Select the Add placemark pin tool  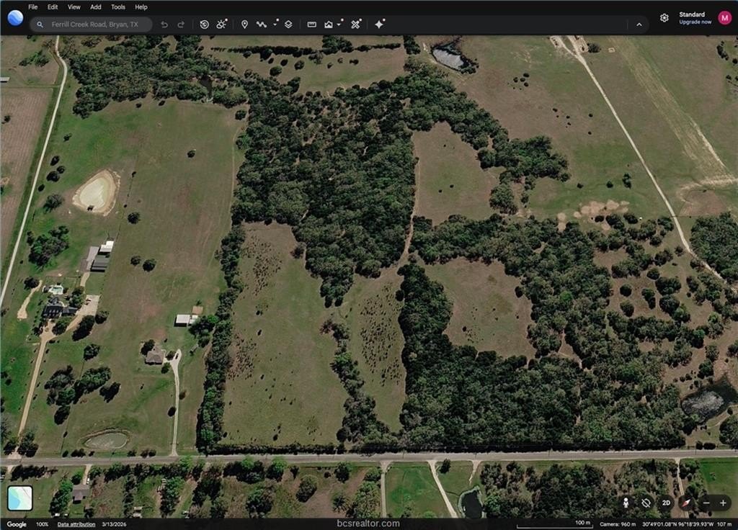244,24
